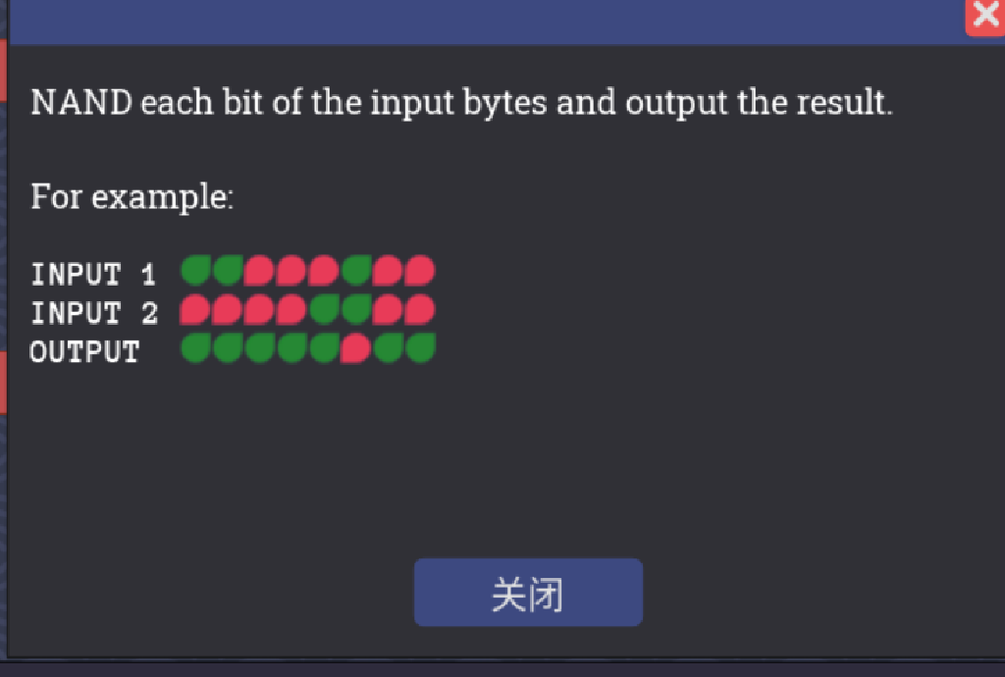Click the third green dot in OUTPUT row
1005x677 pixels.
tap(259, 346)
